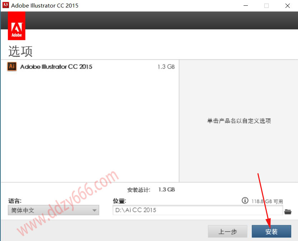Viewport: 298px width, 241px height.
Task: Minimize the installer window
Action: [245, 6]
